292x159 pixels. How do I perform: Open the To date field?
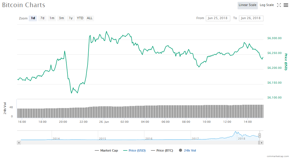pyautogui.click(x=251, y=18)
